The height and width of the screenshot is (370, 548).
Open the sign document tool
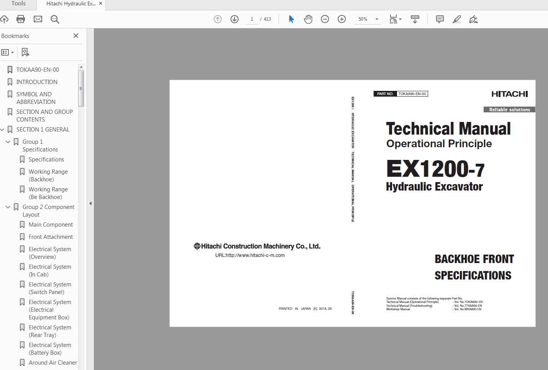(x=474, y=19)
